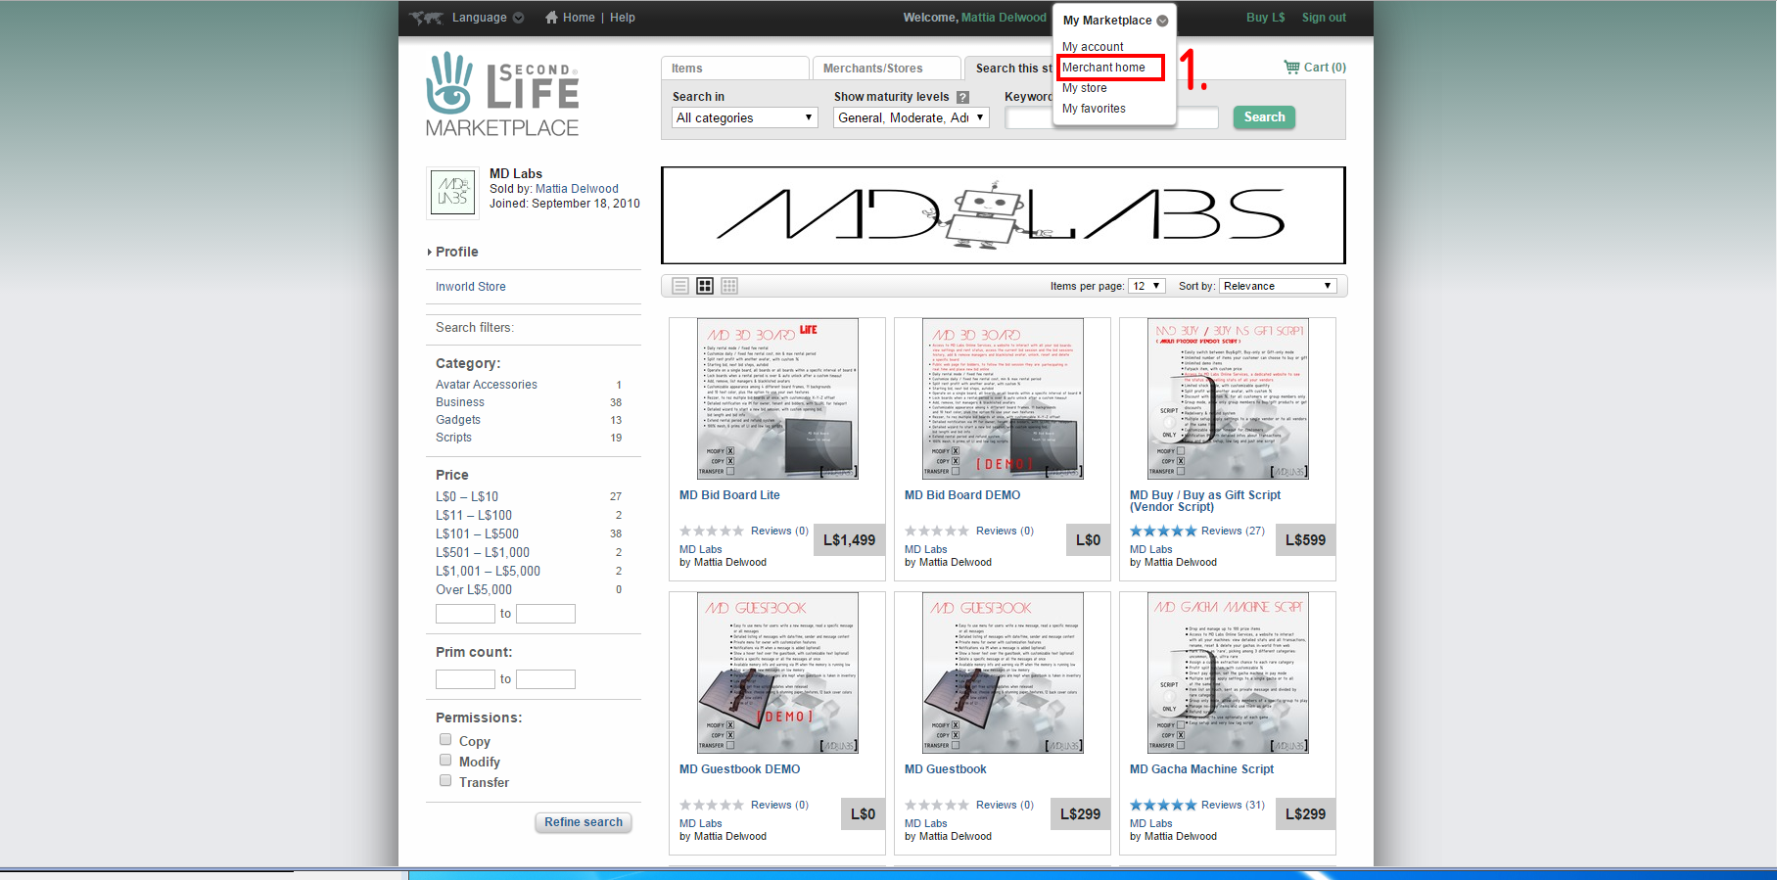Click star rating for MD Bid Board Lite
The height and width of the screenshot is (880, 1777).
(713, 531)
